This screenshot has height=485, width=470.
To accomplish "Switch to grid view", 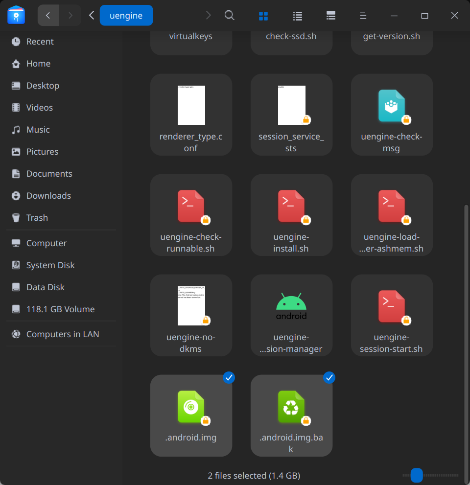I will (x=263, y=15).
